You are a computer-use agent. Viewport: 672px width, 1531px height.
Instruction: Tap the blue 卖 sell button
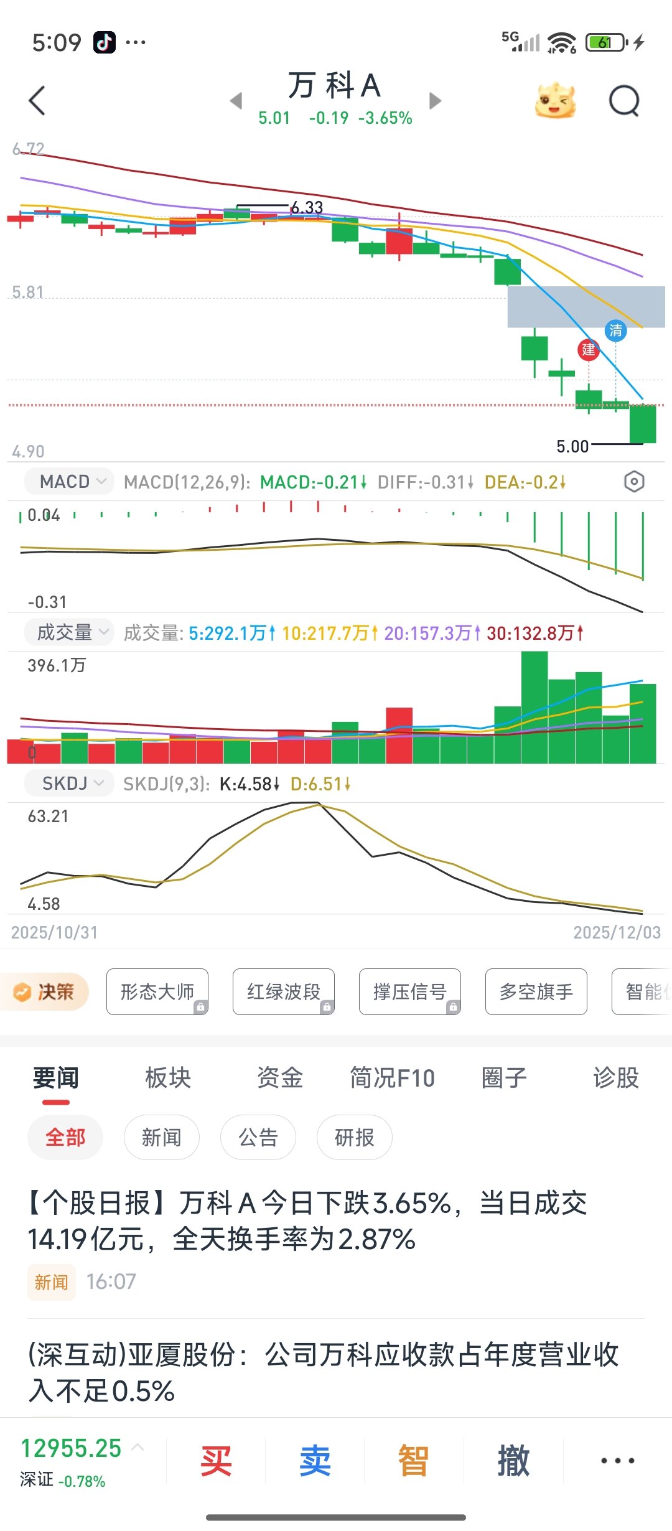(x=315, y=1460)
